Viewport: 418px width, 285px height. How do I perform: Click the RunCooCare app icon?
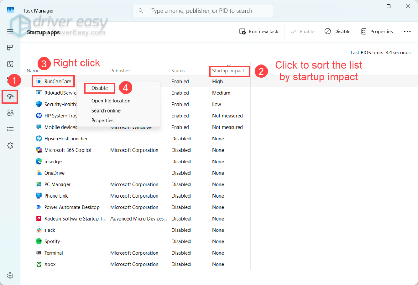click(39, 82)
